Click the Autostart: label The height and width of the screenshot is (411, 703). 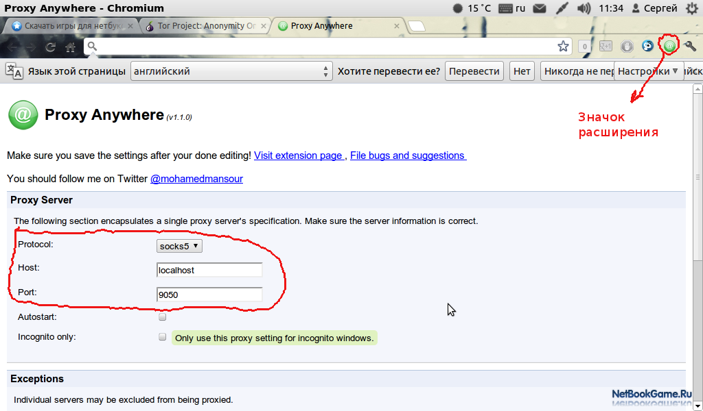point(37,317)
